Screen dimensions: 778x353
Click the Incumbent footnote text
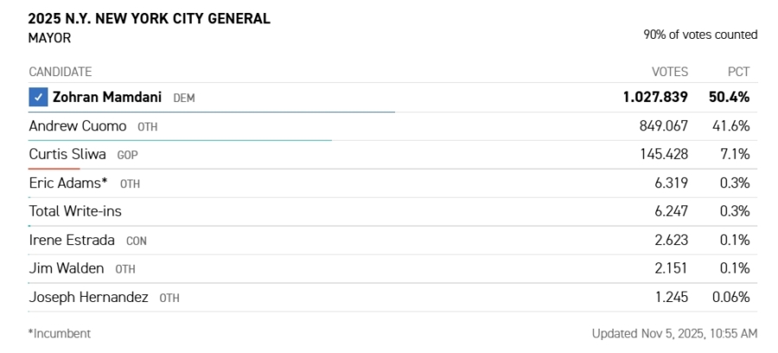[60, 333]
